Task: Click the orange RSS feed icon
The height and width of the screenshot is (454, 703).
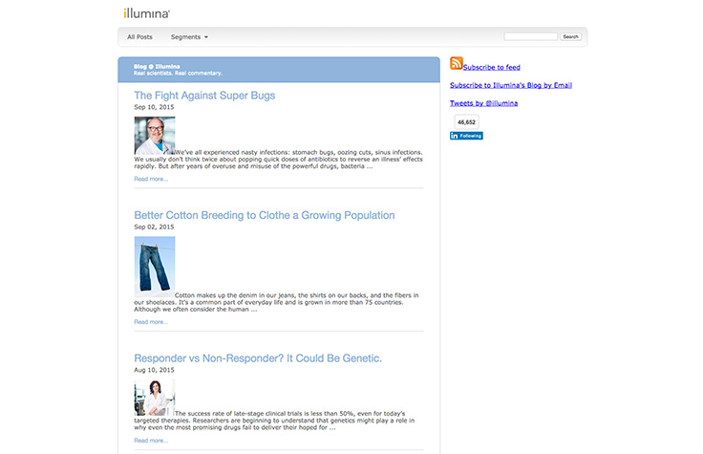Action: 456,64
